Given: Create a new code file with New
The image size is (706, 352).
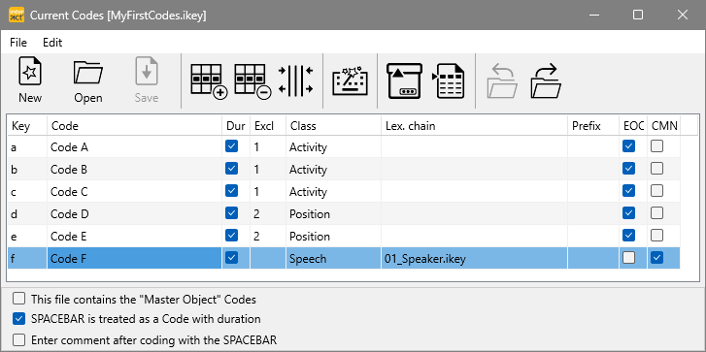Looking at the screenshot, I should pyautogui.click(x=30, y=80).
